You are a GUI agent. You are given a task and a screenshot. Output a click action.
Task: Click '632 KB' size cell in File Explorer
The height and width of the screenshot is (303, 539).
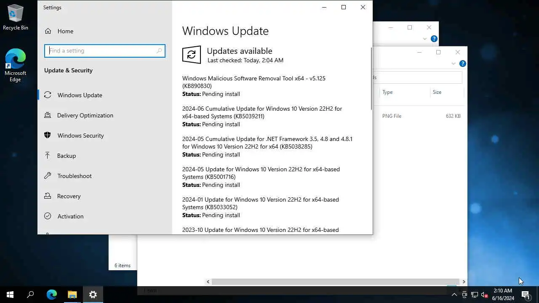click(453, 116)
